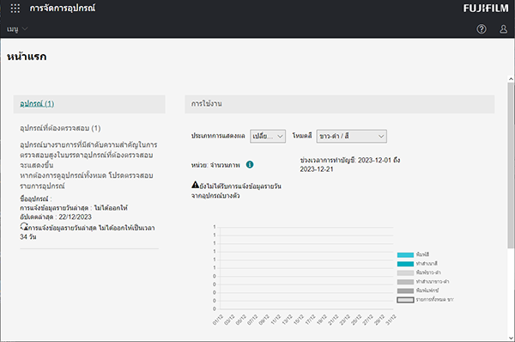Click the ยังไม่ได้รับการแจ้งข้อมูลรายวัน warning message
This screenshot has width=515, height=342.
click(x=237, y=191)
